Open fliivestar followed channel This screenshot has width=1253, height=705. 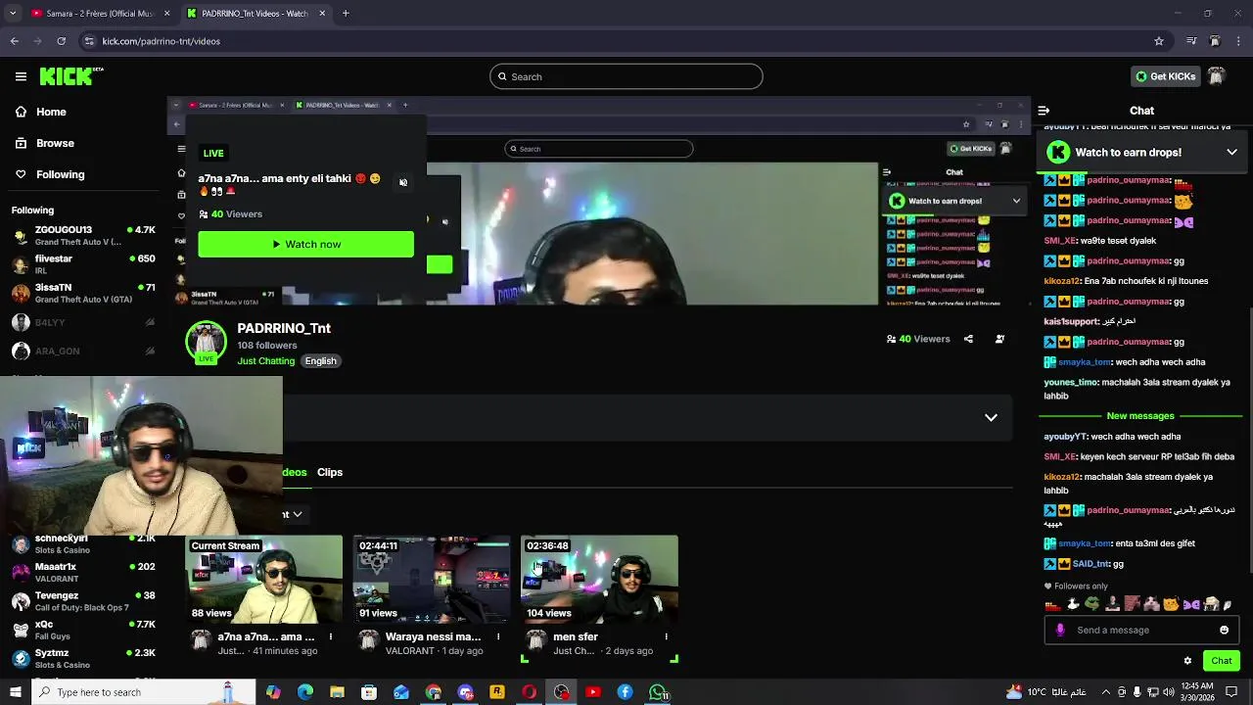pyautogui.click(x=83, y=264)
